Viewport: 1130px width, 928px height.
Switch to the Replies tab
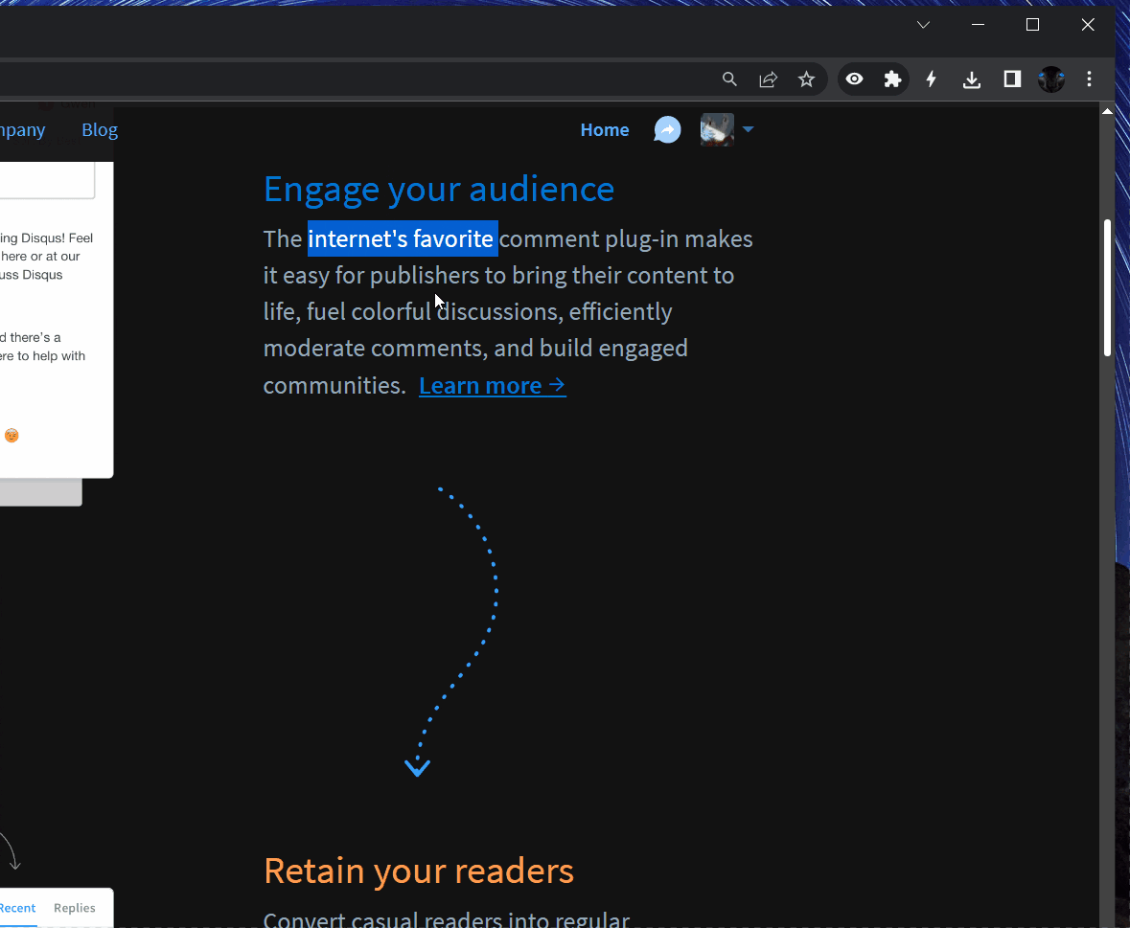(x=75, y=908)
